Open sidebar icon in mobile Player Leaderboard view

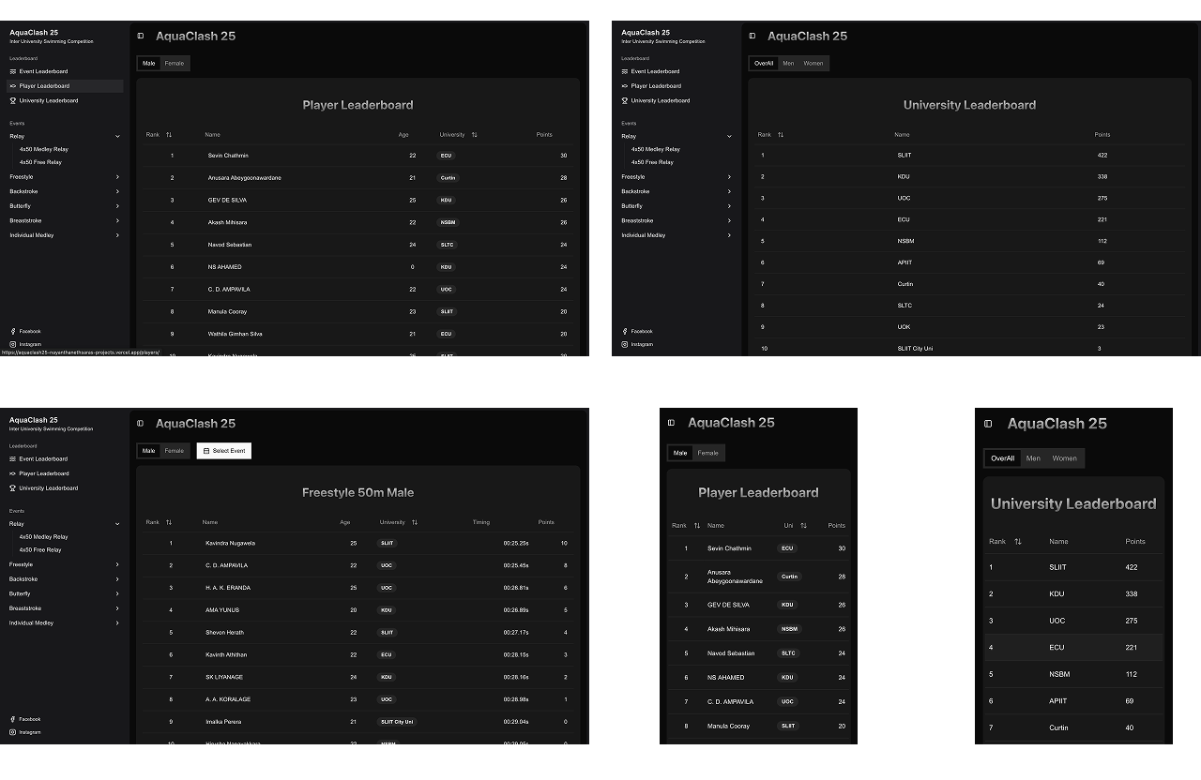click(671, 423)
